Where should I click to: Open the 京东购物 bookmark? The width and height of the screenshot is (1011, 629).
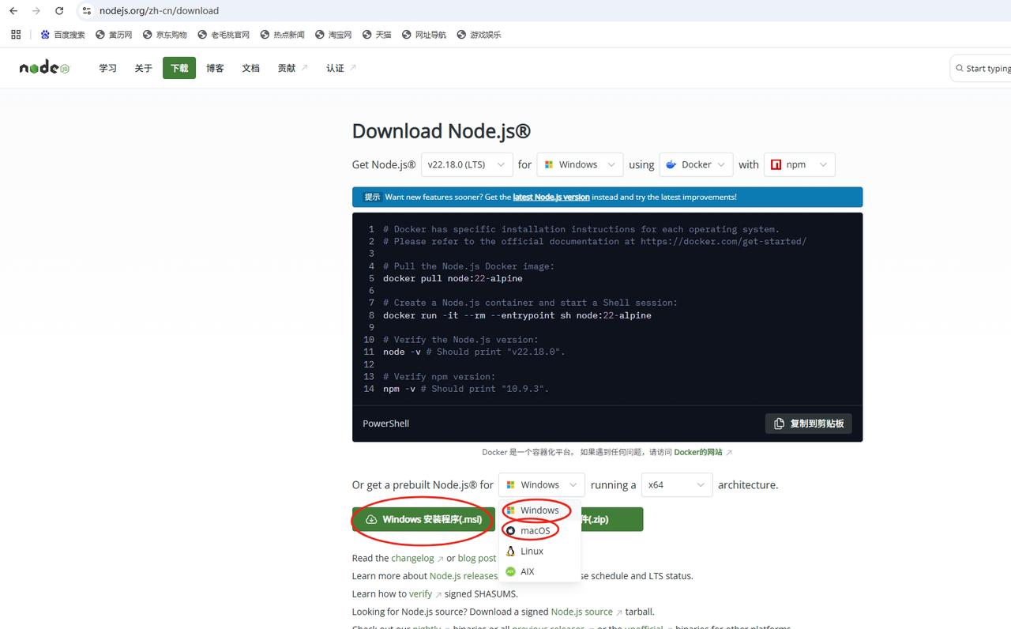point(165,35)
